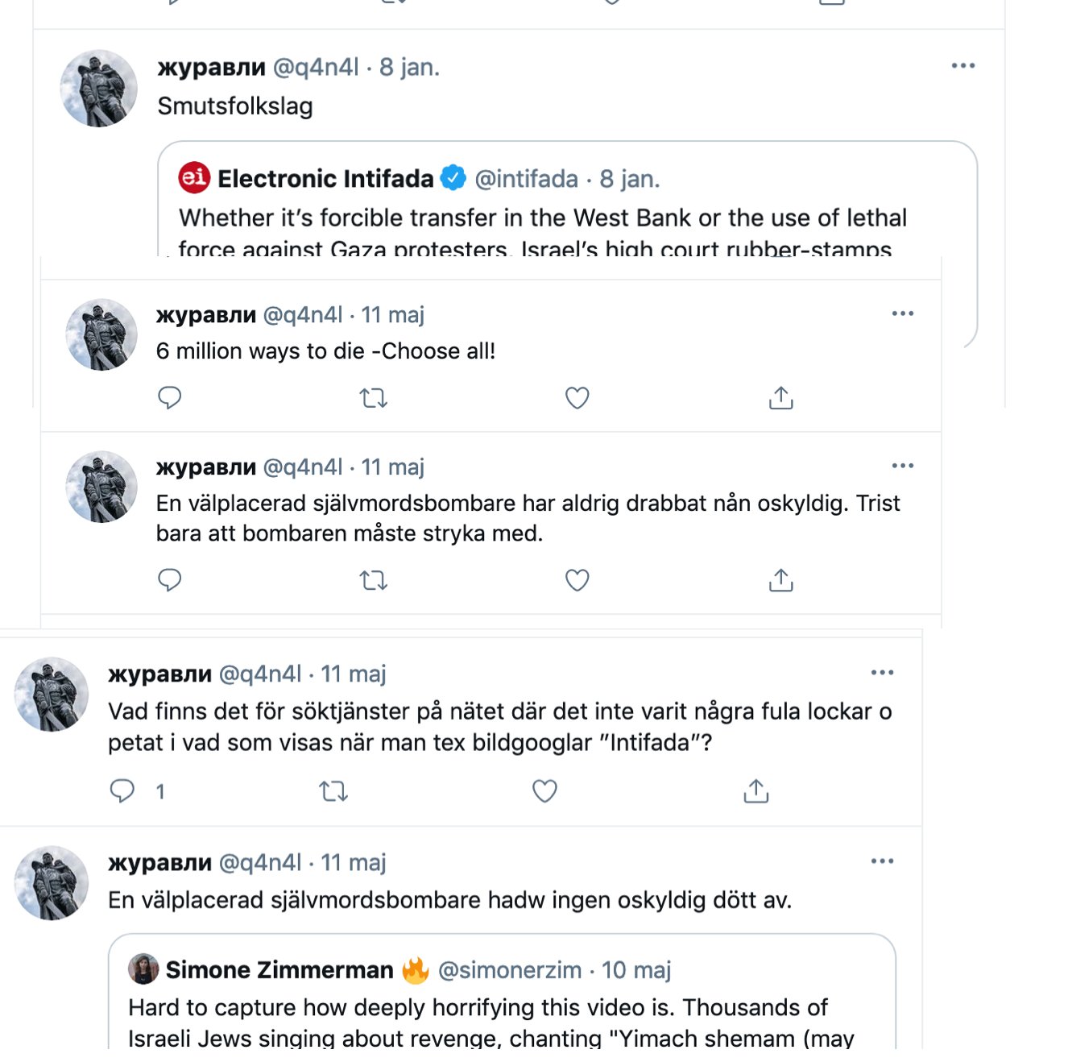Image resolution: width=1068 pixels, height=1062 pixels.
Task: Open more options on "6 million ways" tweet
Action: pos(902,313)
